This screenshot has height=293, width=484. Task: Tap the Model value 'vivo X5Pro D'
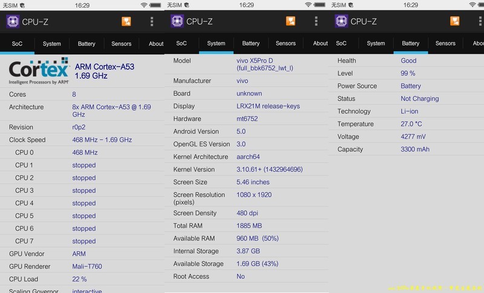click(255, 61)
